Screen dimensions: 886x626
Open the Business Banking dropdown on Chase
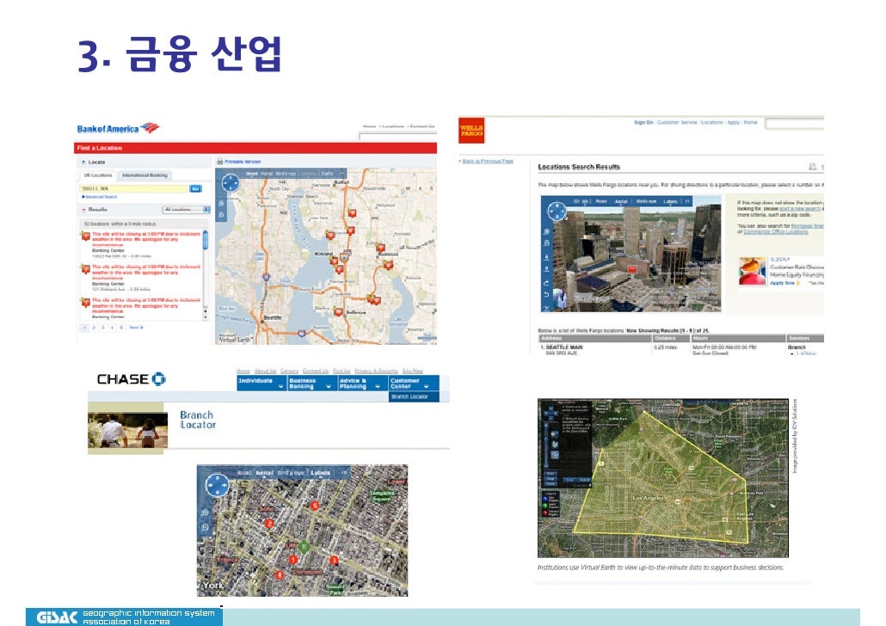pyautogui.click(x=311, y=383)
